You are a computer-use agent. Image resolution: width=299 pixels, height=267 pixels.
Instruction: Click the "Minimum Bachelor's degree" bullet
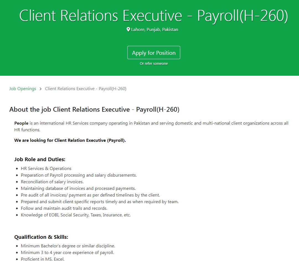tap(68, 246)
